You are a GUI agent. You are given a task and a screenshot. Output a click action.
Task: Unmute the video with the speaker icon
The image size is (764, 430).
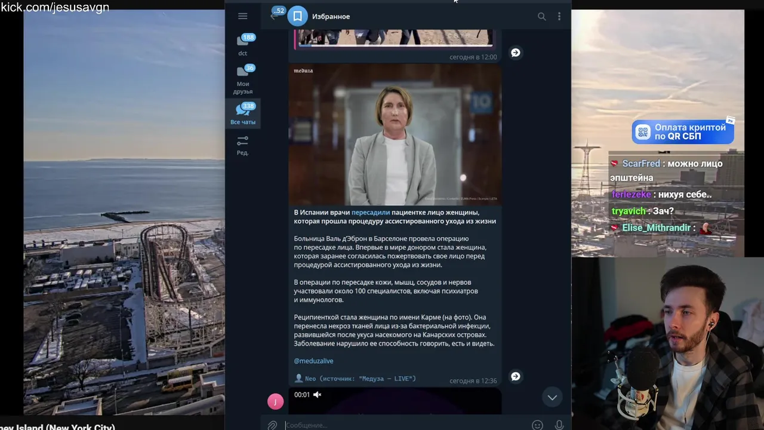point(318,394)
